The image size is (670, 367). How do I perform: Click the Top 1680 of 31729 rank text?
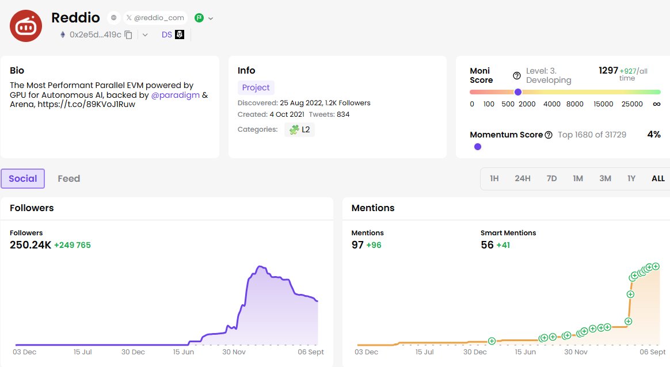(x=592, y=135)
